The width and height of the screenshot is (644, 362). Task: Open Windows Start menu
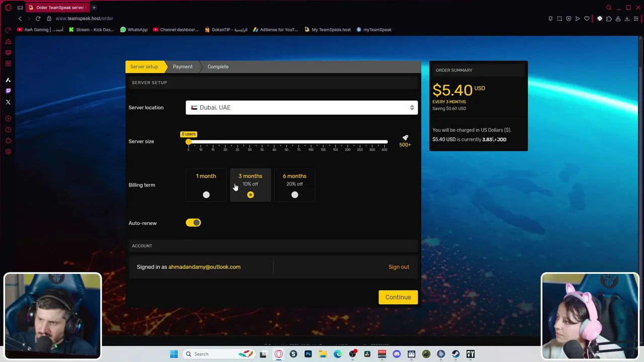[174, 354]
